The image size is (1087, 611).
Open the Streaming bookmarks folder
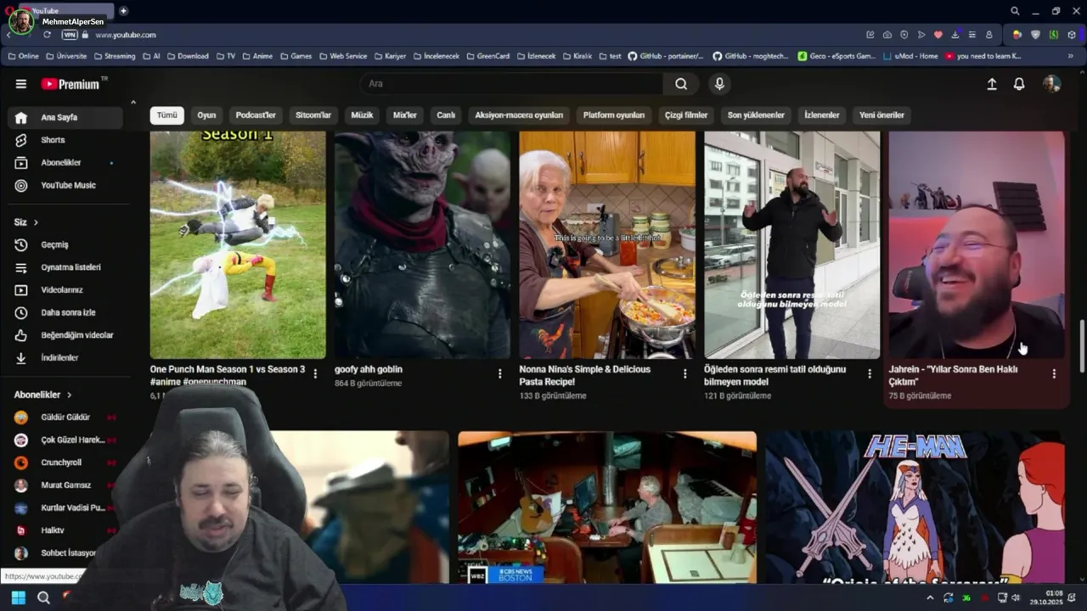115,56
